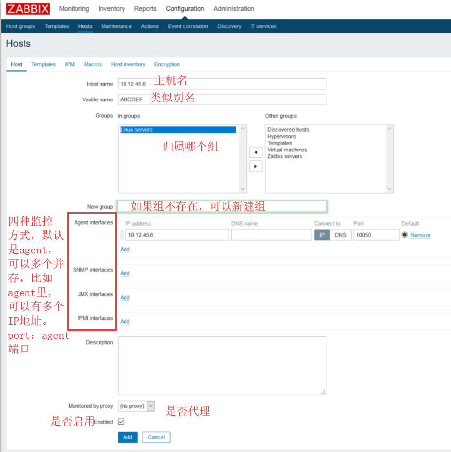The image size is (451, 452).
Task: Switch to the Templates host tab
Action: pos(44,64)
